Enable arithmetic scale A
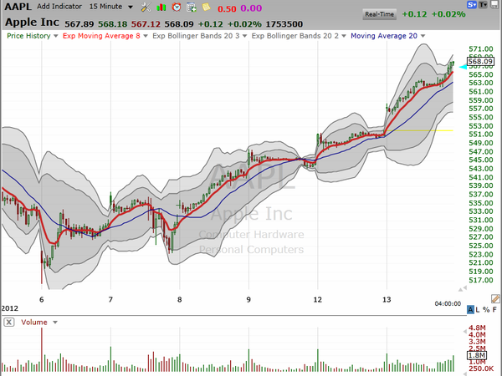The width and height of the screenshot is (502, 376). pos(470,309)
